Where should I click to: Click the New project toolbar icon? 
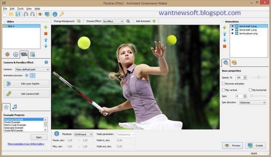coord(5,14)
